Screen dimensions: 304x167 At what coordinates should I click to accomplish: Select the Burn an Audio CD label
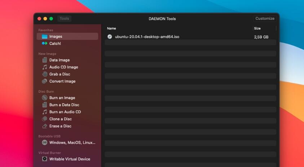[x=65, y=112]
